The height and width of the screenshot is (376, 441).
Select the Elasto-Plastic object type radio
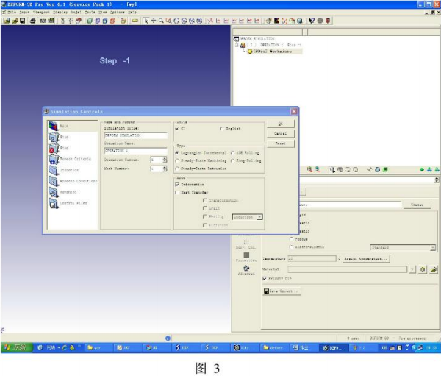click(291, 247)
